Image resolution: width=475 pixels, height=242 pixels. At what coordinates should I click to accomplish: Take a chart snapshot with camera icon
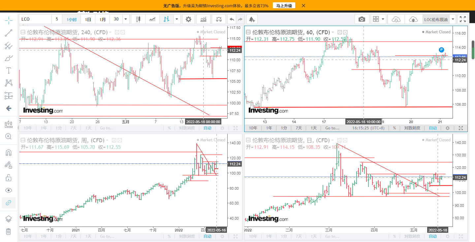[x=362, y=19]
